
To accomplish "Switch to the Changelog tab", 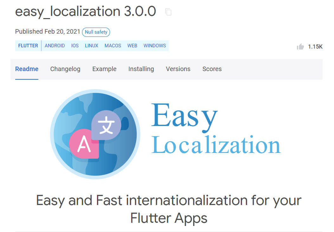I will click(65, 69).
